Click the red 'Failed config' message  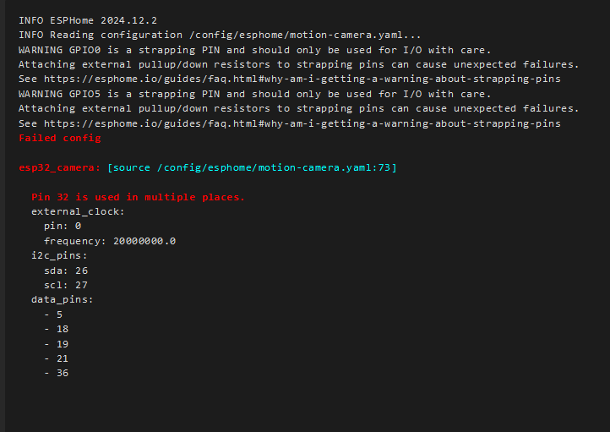[x=60, y=138]
